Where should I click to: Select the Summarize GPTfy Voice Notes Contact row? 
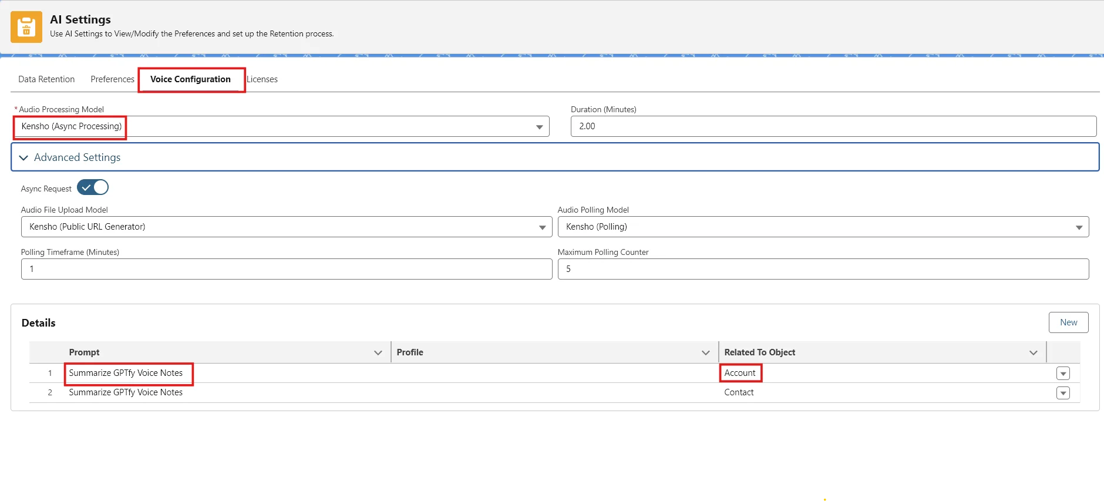coord(126,392)
